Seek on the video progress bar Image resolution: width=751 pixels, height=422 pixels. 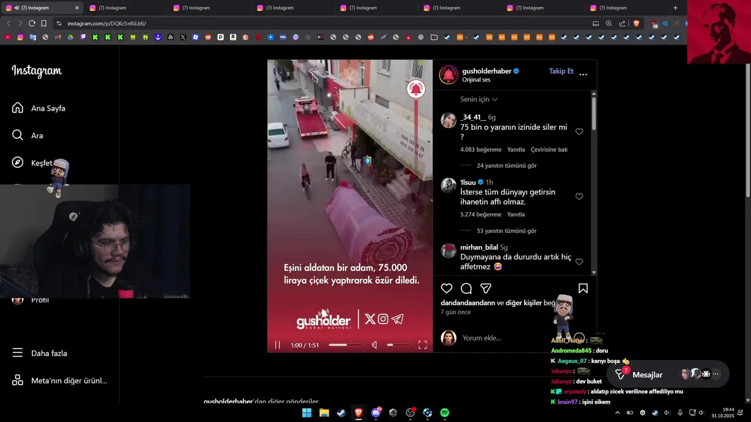pos(346,345)
